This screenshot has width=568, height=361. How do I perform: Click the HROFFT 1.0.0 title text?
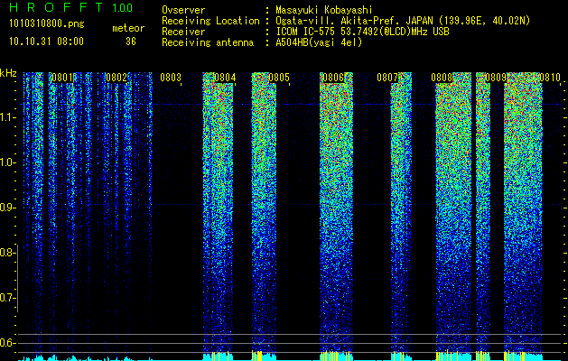[71, 7]
